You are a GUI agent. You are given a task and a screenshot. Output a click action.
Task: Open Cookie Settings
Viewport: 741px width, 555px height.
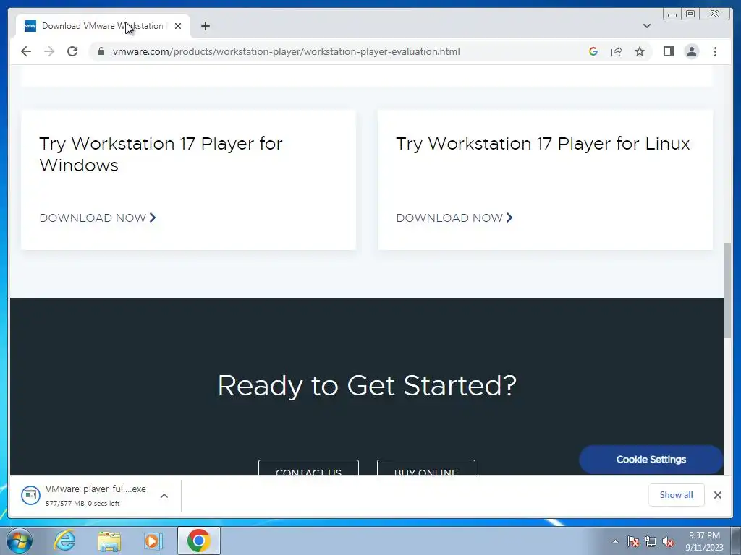pyautogui.click(x=651, y=459)
